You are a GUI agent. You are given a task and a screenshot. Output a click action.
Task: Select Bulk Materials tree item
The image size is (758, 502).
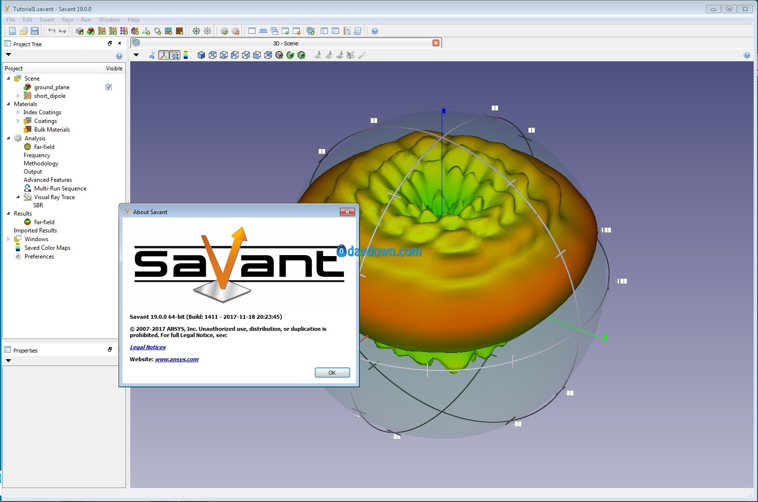tap(52, 130)
